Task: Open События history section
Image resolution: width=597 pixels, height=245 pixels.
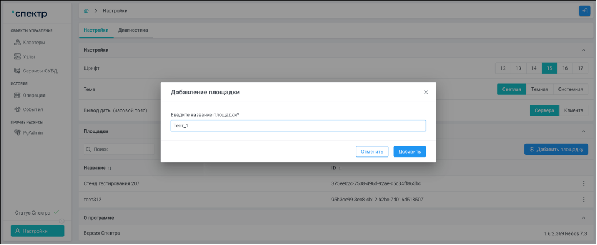Action: pos(33,109)
